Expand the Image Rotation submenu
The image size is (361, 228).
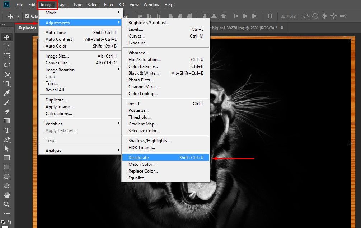point(80,70)
